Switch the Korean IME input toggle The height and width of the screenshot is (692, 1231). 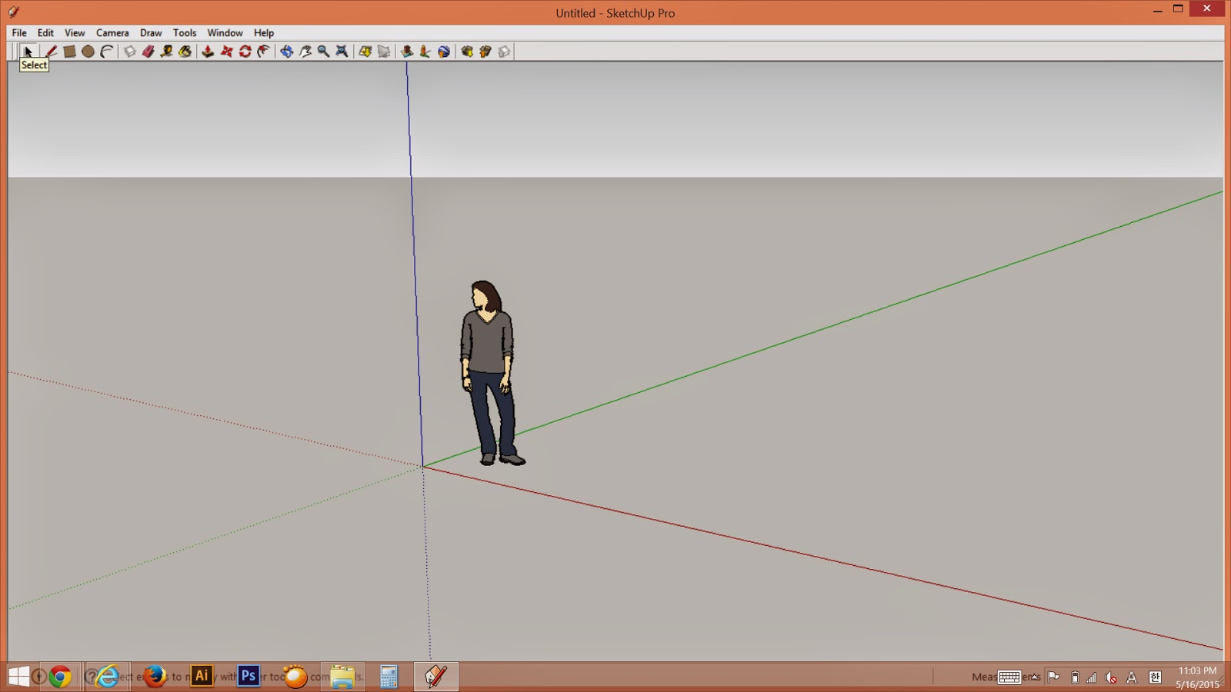click(1155, 677)
